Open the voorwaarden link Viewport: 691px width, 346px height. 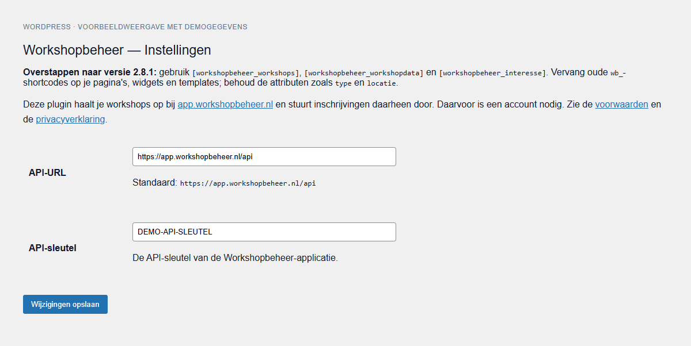621,105
